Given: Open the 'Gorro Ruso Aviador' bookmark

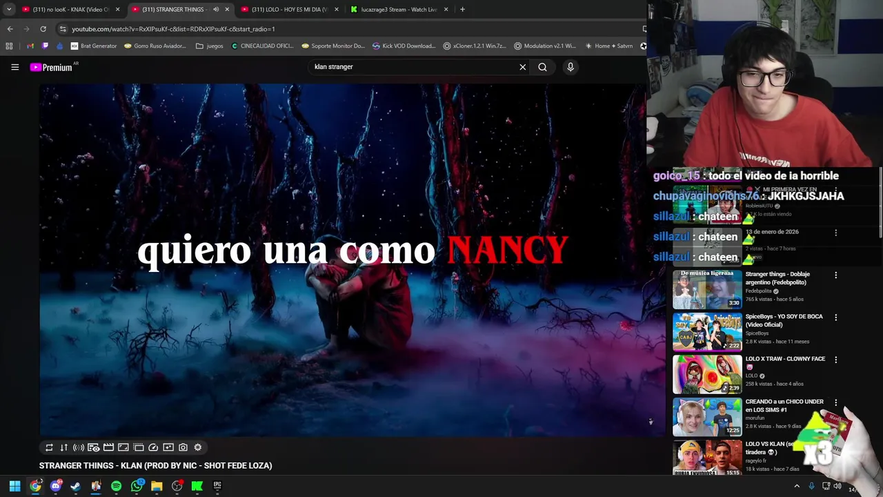Looking at the screenshot, I should [155, 46].
